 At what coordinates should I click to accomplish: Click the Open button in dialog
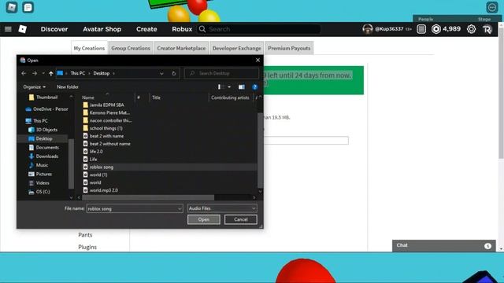[204, 219]
